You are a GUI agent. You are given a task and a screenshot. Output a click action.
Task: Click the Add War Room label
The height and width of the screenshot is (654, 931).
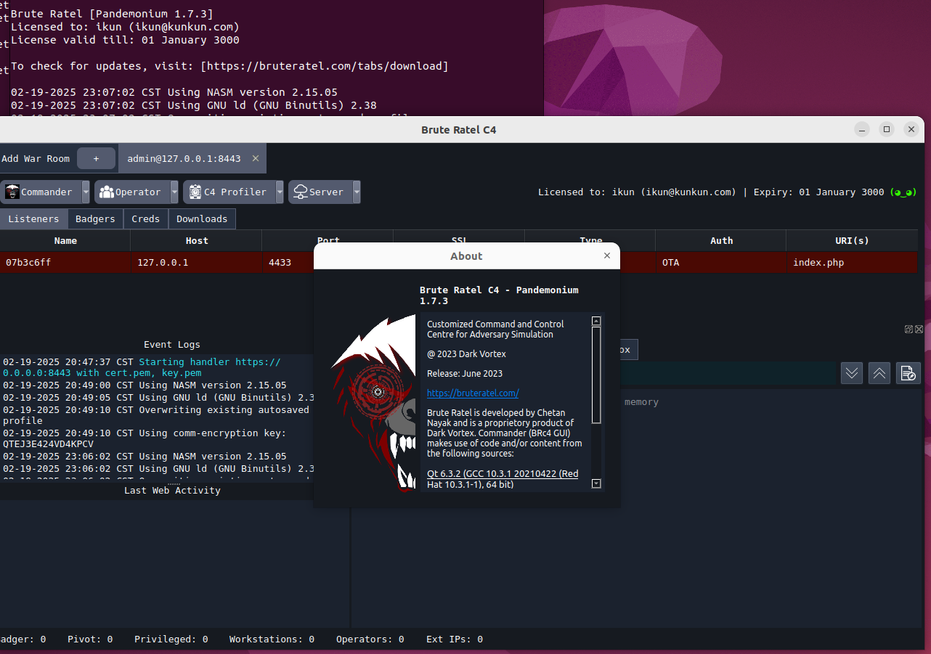click(36, 159)
